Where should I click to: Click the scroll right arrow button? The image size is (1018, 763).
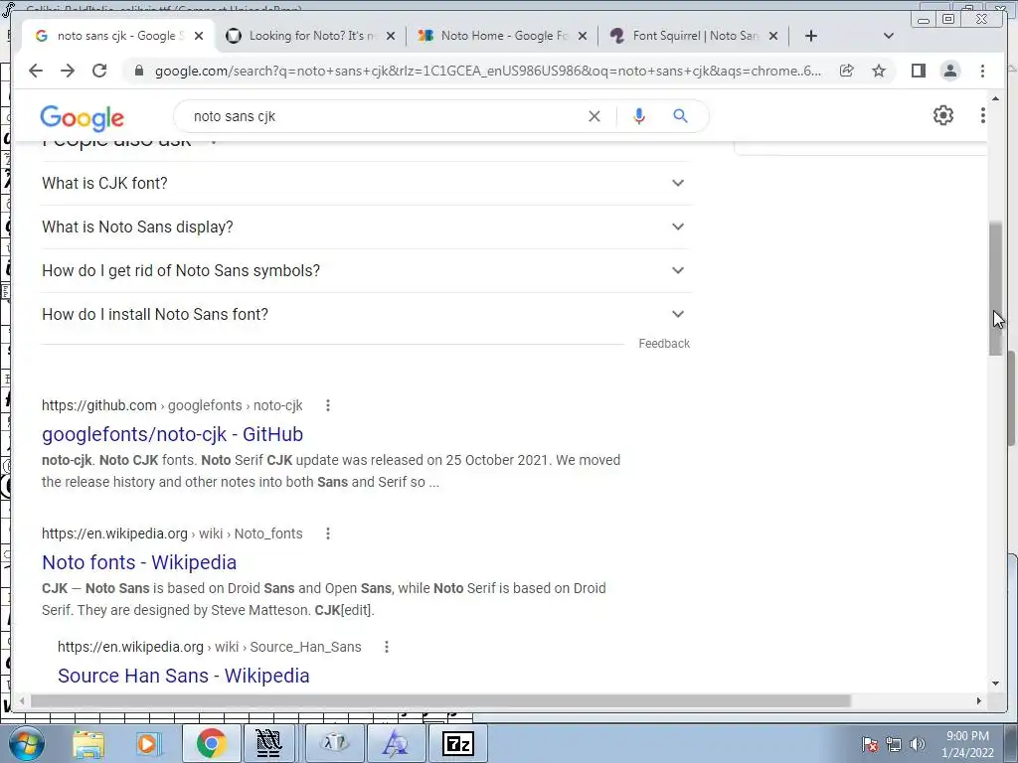[x=979, y=700]
